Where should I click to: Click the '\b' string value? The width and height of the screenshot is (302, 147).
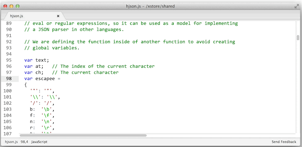[x=46, y=109]
